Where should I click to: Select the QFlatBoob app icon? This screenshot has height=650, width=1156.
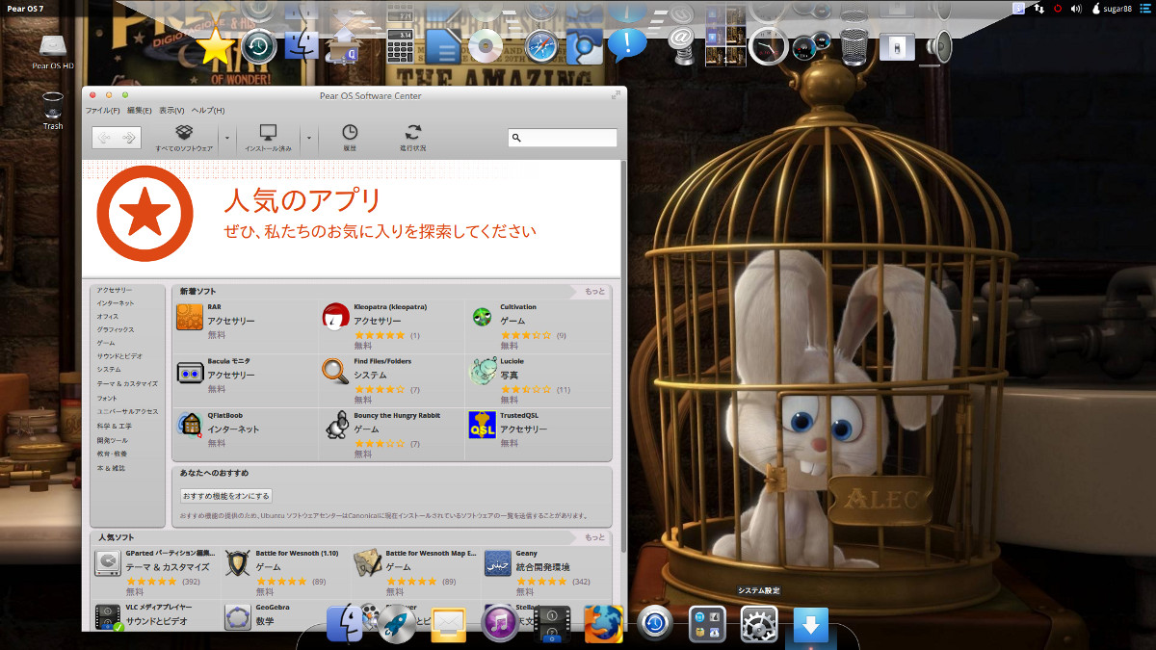[190, 425]
